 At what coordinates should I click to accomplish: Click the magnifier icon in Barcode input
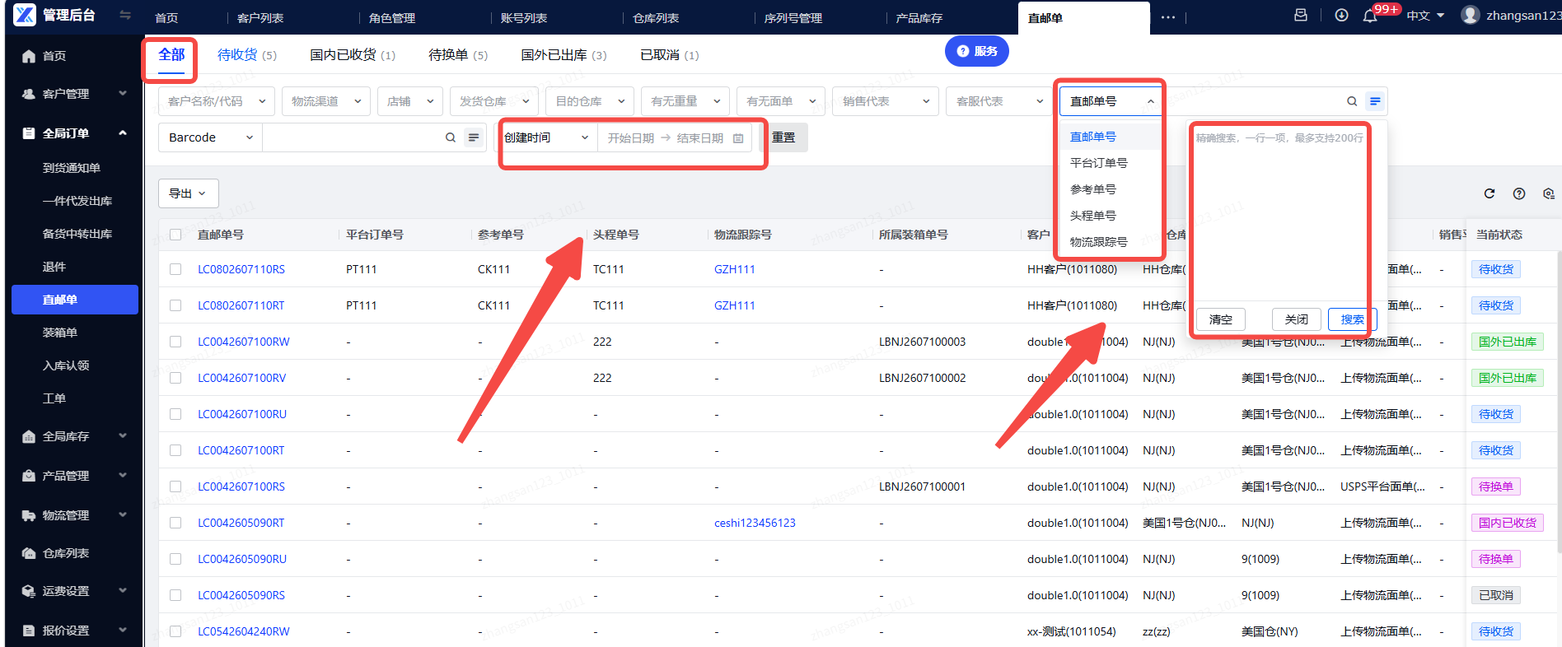[x=451, y=137]
